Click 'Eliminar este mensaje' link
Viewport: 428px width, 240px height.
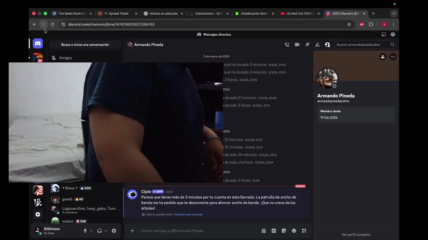189,214
